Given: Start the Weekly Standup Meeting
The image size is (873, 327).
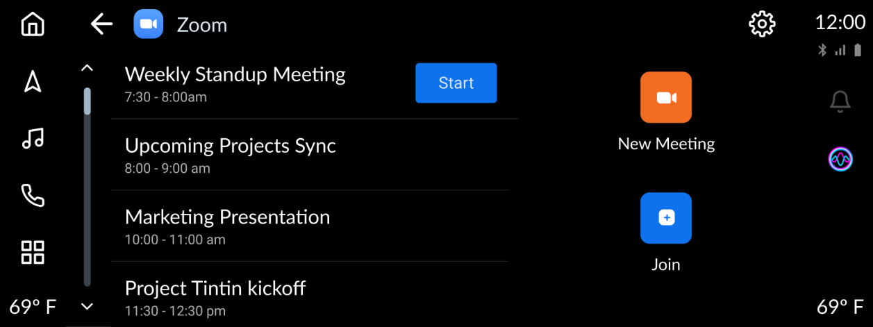Looking at the screenshot, I should (x=456, y=83).
